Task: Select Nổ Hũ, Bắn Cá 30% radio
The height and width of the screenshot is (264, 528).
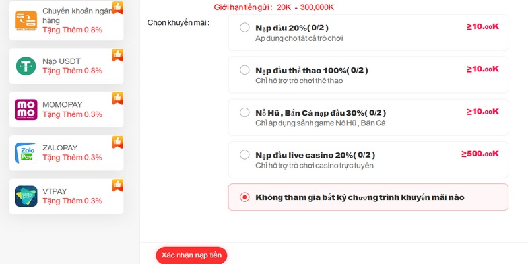Action: tap(245, 112)
